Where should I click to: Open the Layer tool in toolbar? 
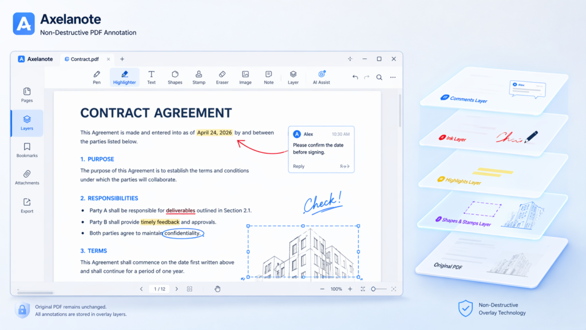293,77
